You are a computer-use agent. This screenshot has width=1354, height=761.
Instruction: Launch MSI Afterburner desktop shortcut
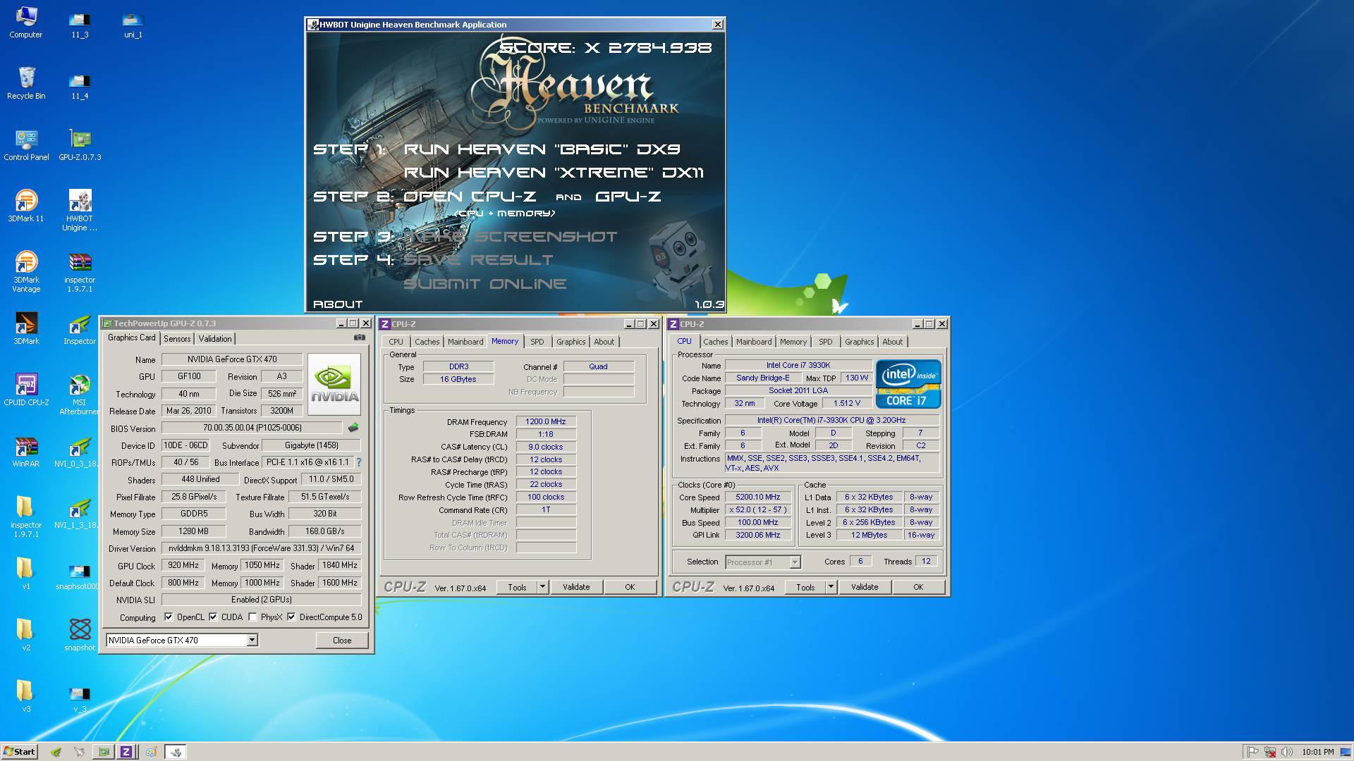coord(80,394)
